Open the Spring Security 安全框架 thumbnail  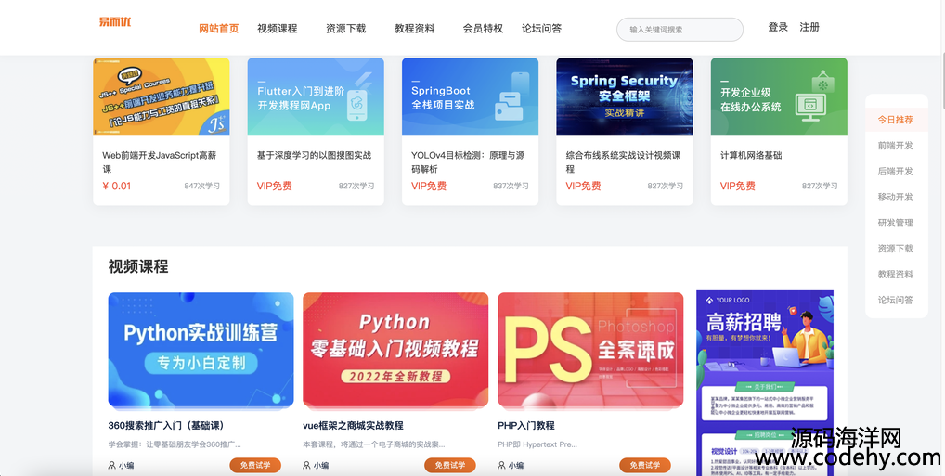tap(625, 96)
